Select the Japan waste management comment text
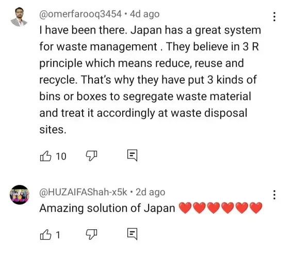Image resolution: width=294 pixels, height=254 pixels. (x=150, y=80)
